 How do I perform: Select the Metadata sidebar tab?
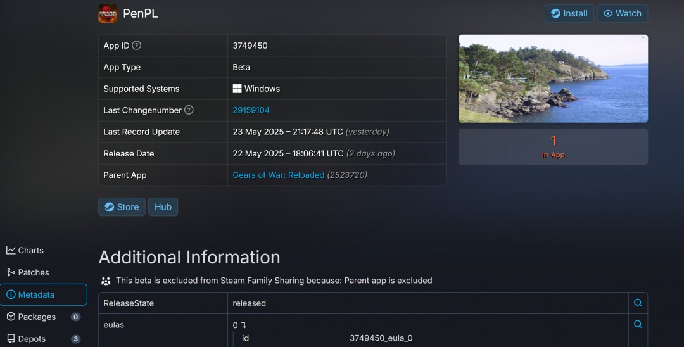coord(36,294)
